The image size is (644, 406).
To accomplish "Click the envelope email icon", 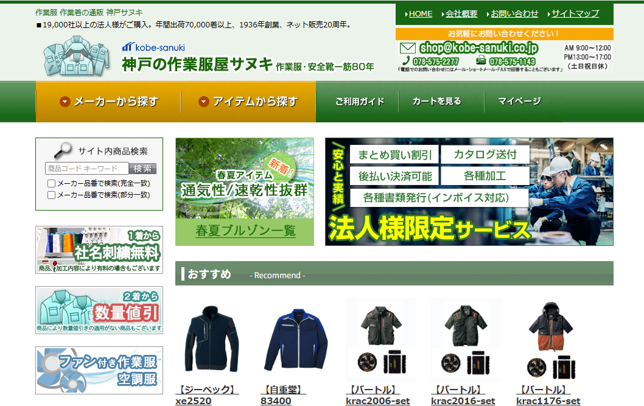I will tap(407, 48).
